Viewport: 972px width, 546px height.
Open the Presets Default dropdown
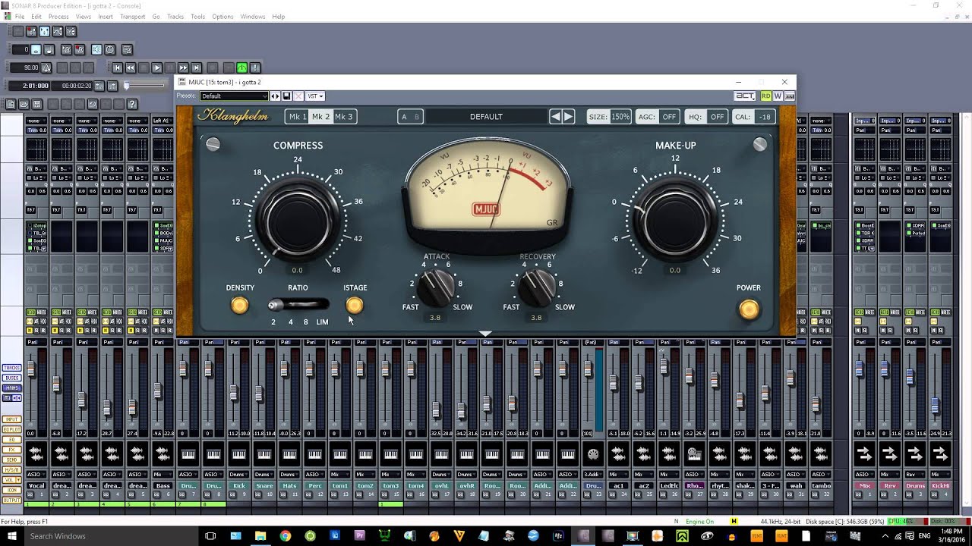[234, 96]
